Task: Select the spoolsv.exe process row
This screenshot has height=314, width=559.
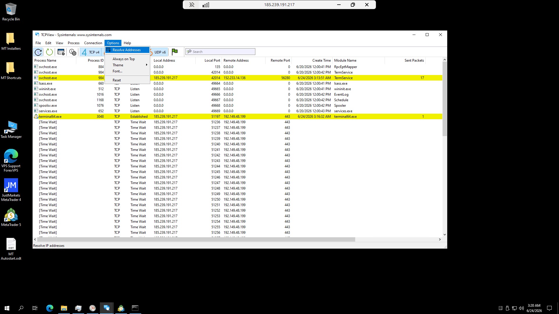Action: (238, 106)
